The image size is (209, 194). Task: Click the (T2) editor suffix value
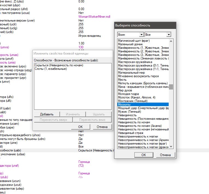pyautogui.click(x=81, y=166)
